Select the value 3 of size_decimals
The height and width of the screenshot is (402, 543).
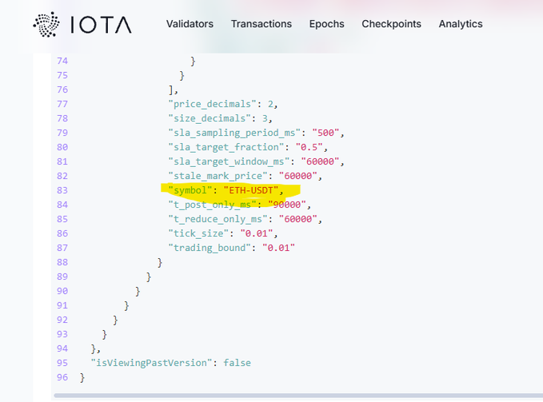tap(265, 118)
